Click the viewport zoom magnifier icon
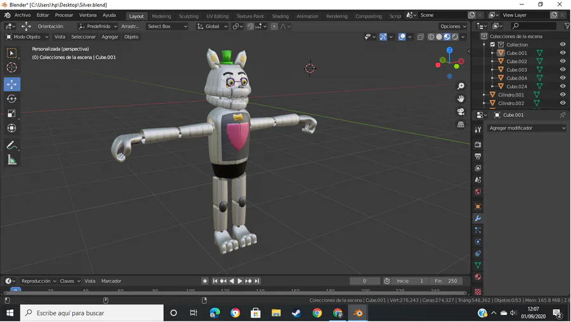The height and width of the screenshot is (322, 571). point(461,86)
